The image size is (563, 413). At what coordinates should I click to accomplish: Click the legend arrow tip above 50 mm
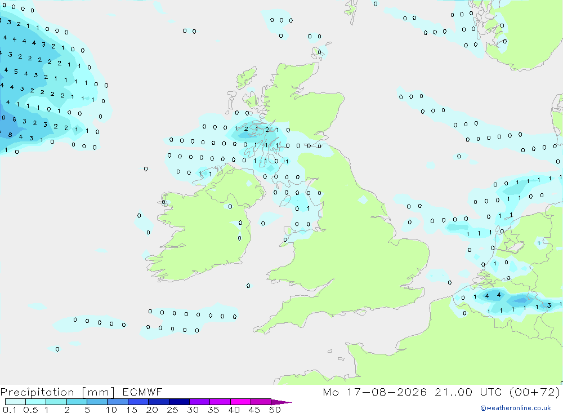coord(282,402)
